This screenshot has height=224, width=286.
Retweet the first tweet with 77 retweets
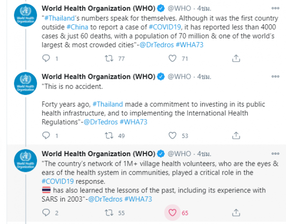click(x=109, y=59)
